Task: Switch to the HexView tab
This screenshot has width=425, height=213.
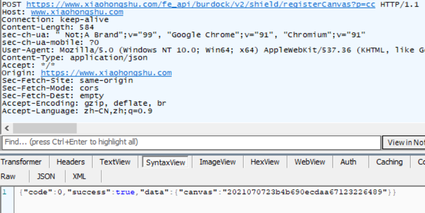Action: tap(265, 162)
